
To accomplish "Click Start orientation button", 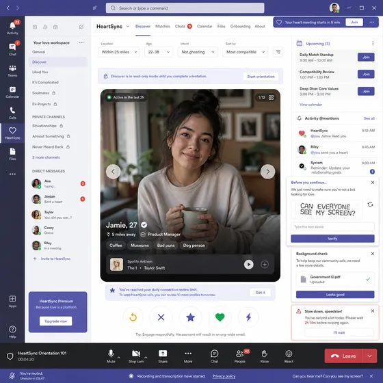I will 261,77.
